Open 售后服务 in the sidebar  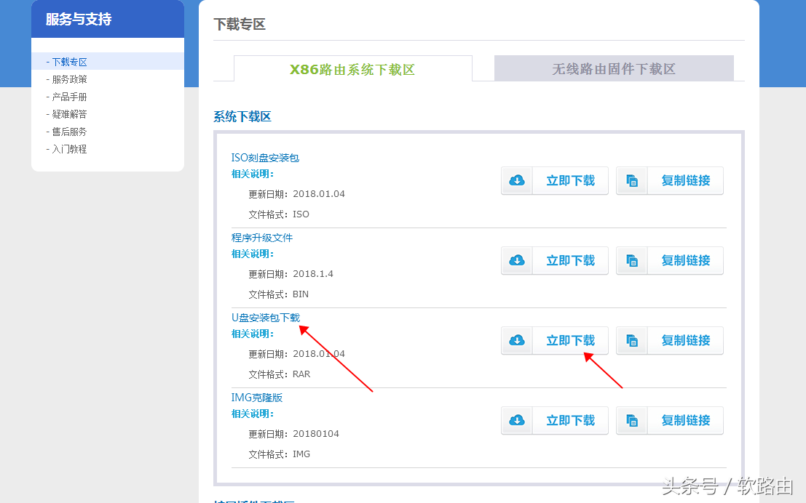point(69,132)
